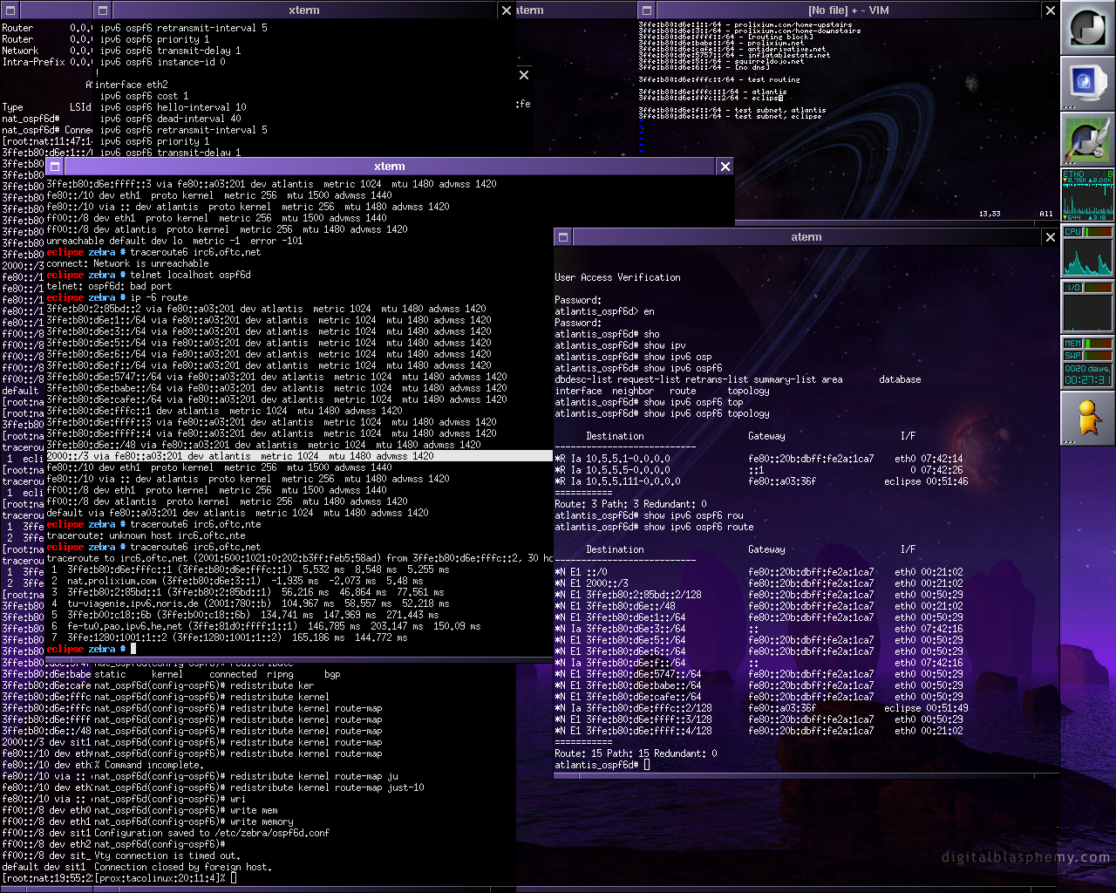Focus the back xterm title bar at top
The height and width of the screenshot is (893, 1116).
[x=304, y=10]
